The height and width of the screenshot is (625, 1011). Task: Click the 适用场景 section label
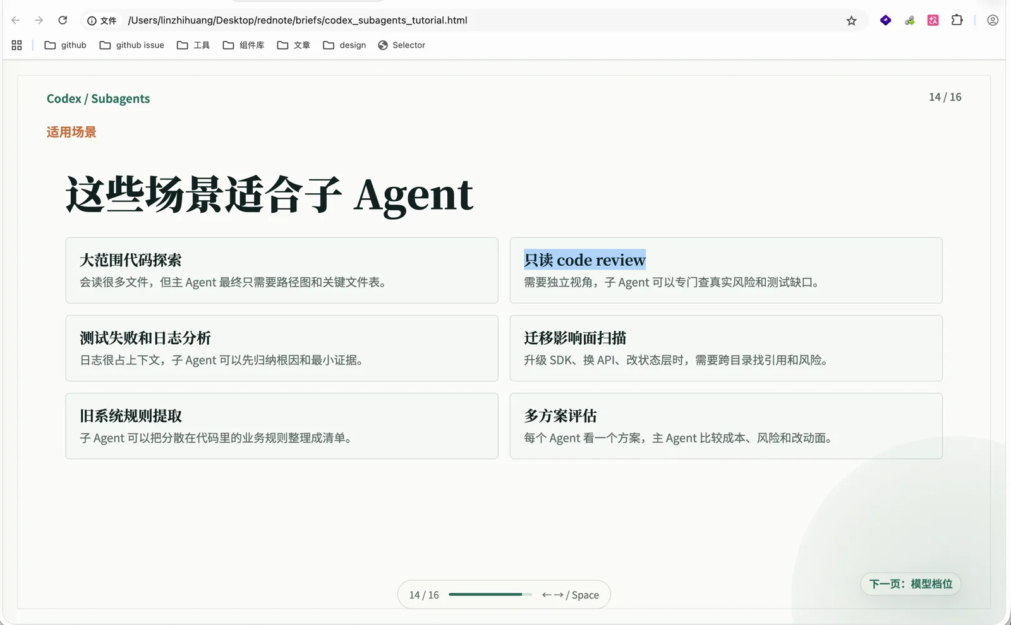coord(71,132)
